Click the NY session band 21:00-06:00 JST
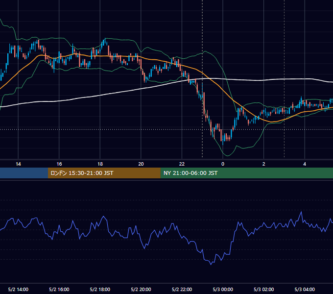This screenshot has height=294, width=333. (246, 173)
